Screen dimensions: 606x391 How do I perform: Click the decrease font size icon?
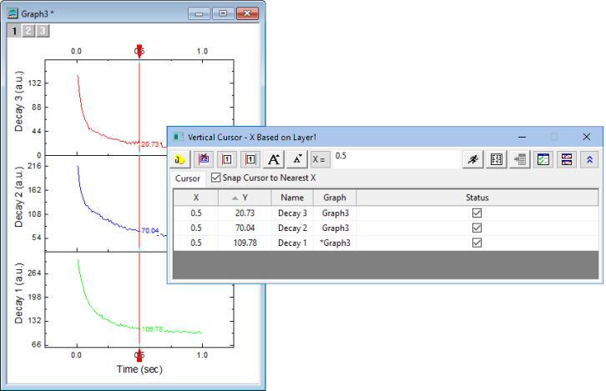click(x=297, y=159)
